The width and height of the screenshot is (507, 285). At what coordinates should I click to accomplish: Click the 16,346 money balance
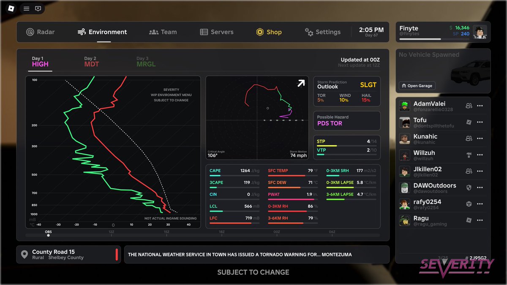(462, 28)
